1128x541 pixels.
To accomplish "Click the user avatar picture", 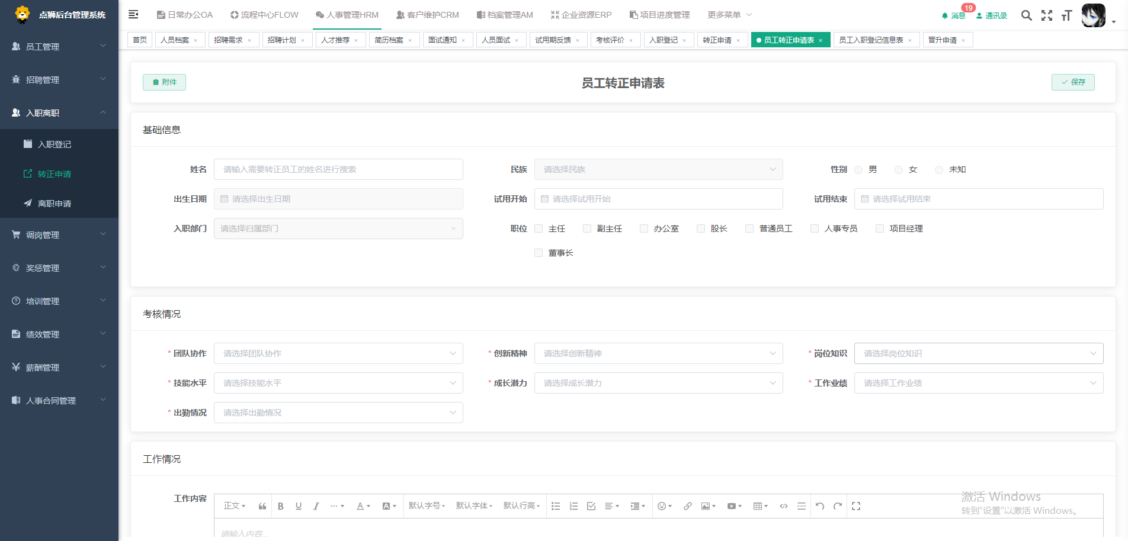I will point(1094,15).
